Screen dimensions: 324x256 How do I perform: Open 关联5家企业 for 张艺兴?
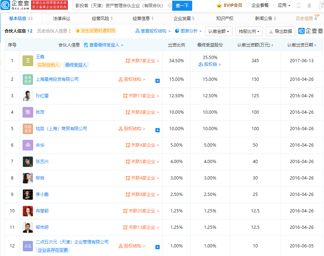[143, 162]
